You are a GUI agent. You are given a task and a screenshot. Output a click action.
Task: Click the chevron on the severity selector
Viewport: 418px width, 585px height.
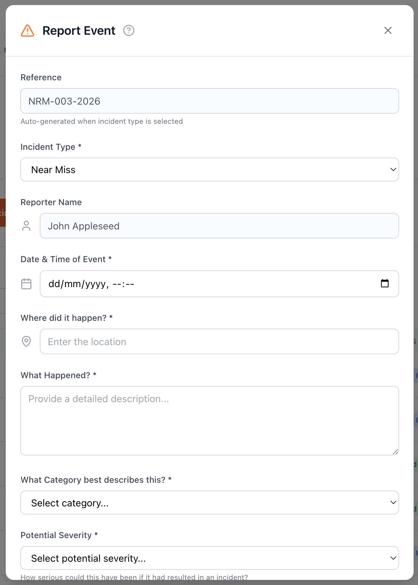click(393, 558)
